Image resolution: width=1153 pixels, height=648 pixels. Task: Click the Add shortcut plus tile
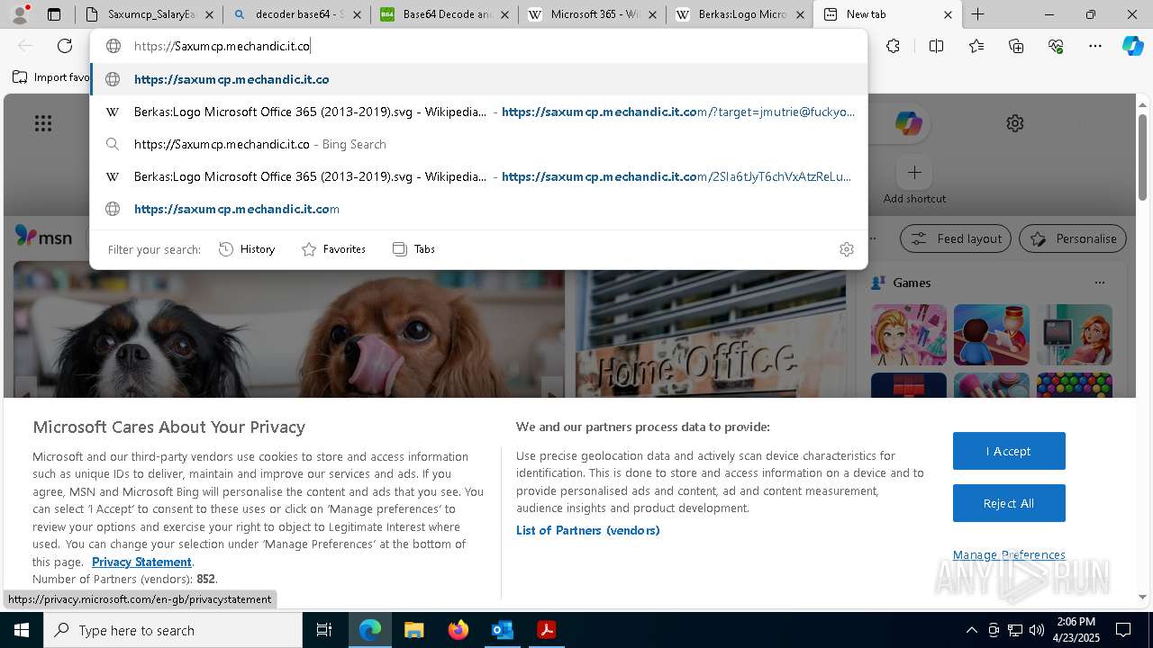click(x=914, y=172)
